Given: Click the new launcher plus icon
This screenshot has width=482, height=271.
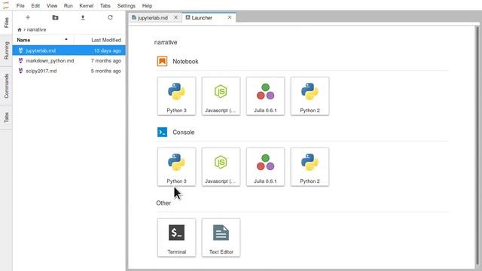Looking at the screenshot, I should tap(28, 17).
